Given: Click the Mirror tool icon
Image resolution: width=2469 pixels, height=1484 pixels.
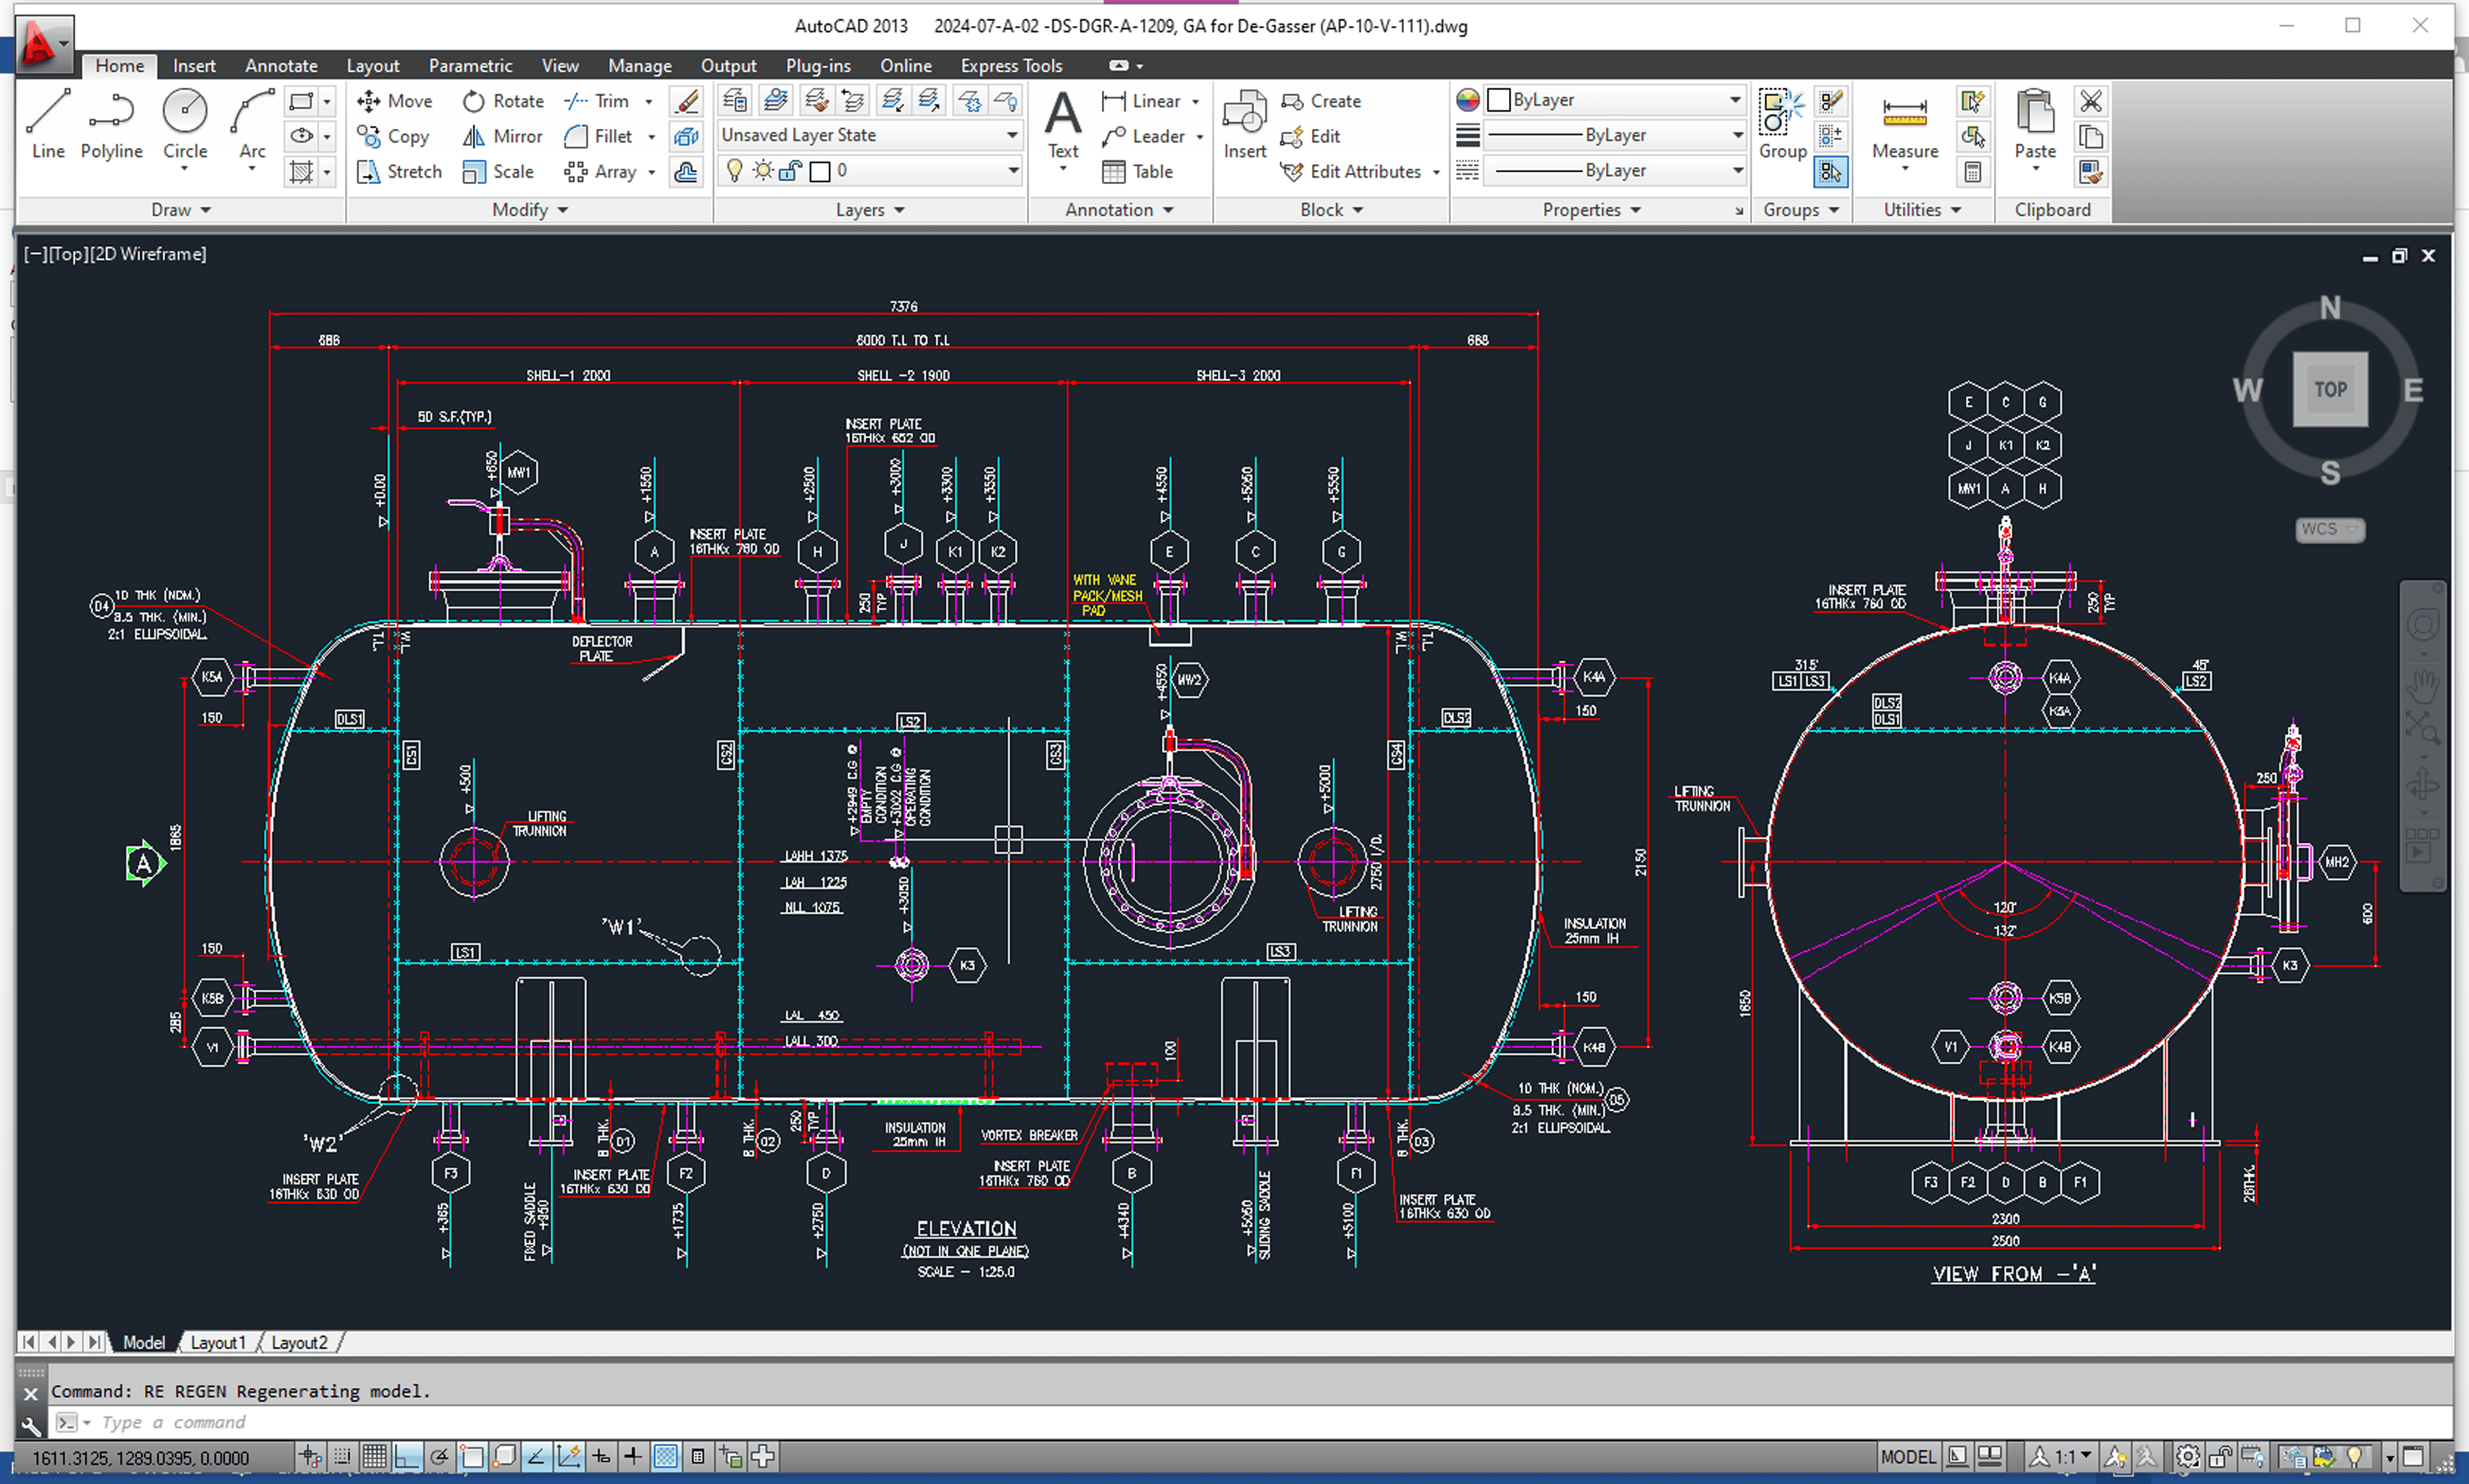Looking at the screenshot, I should pos(474,136).
